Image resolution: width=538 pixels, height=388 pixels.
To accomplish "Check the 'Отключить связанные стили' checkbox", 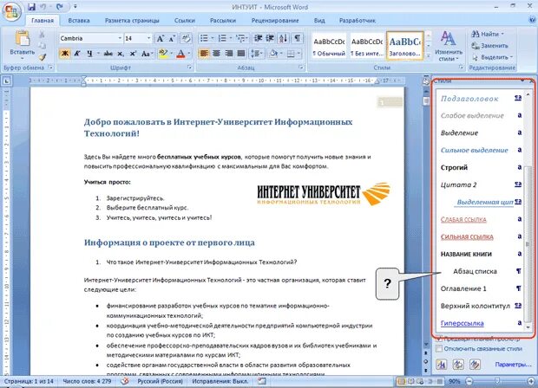I will [439, 349].
